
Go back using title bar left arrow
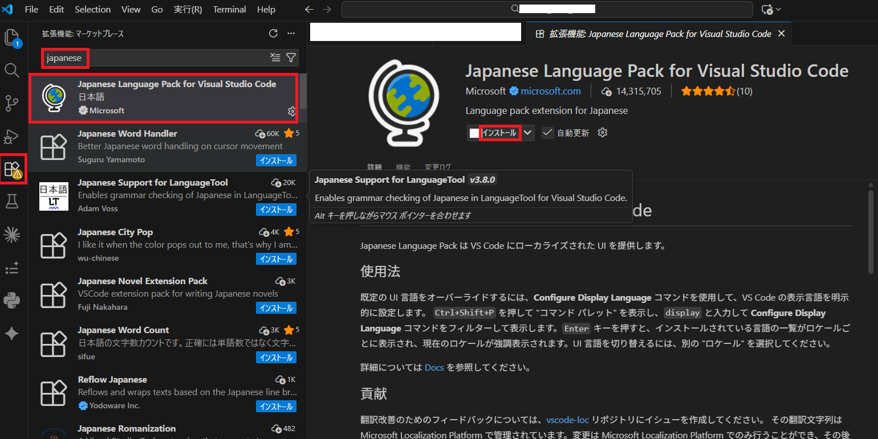click(x=308, y=9)
